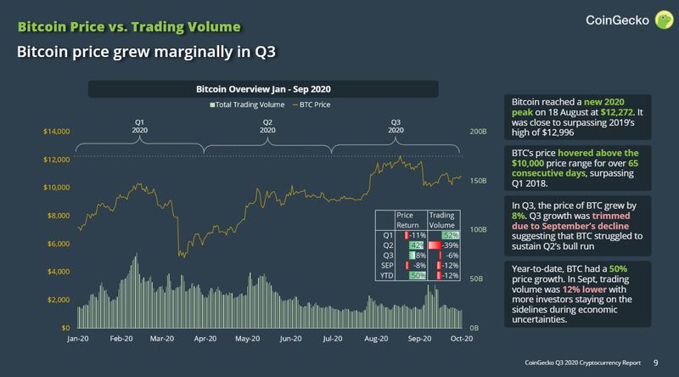This screenshot has width=679, height=377.
Task: Click the Q2 -39% trading volume red bar
Action: pyautogui.click(x=435, y=245)
